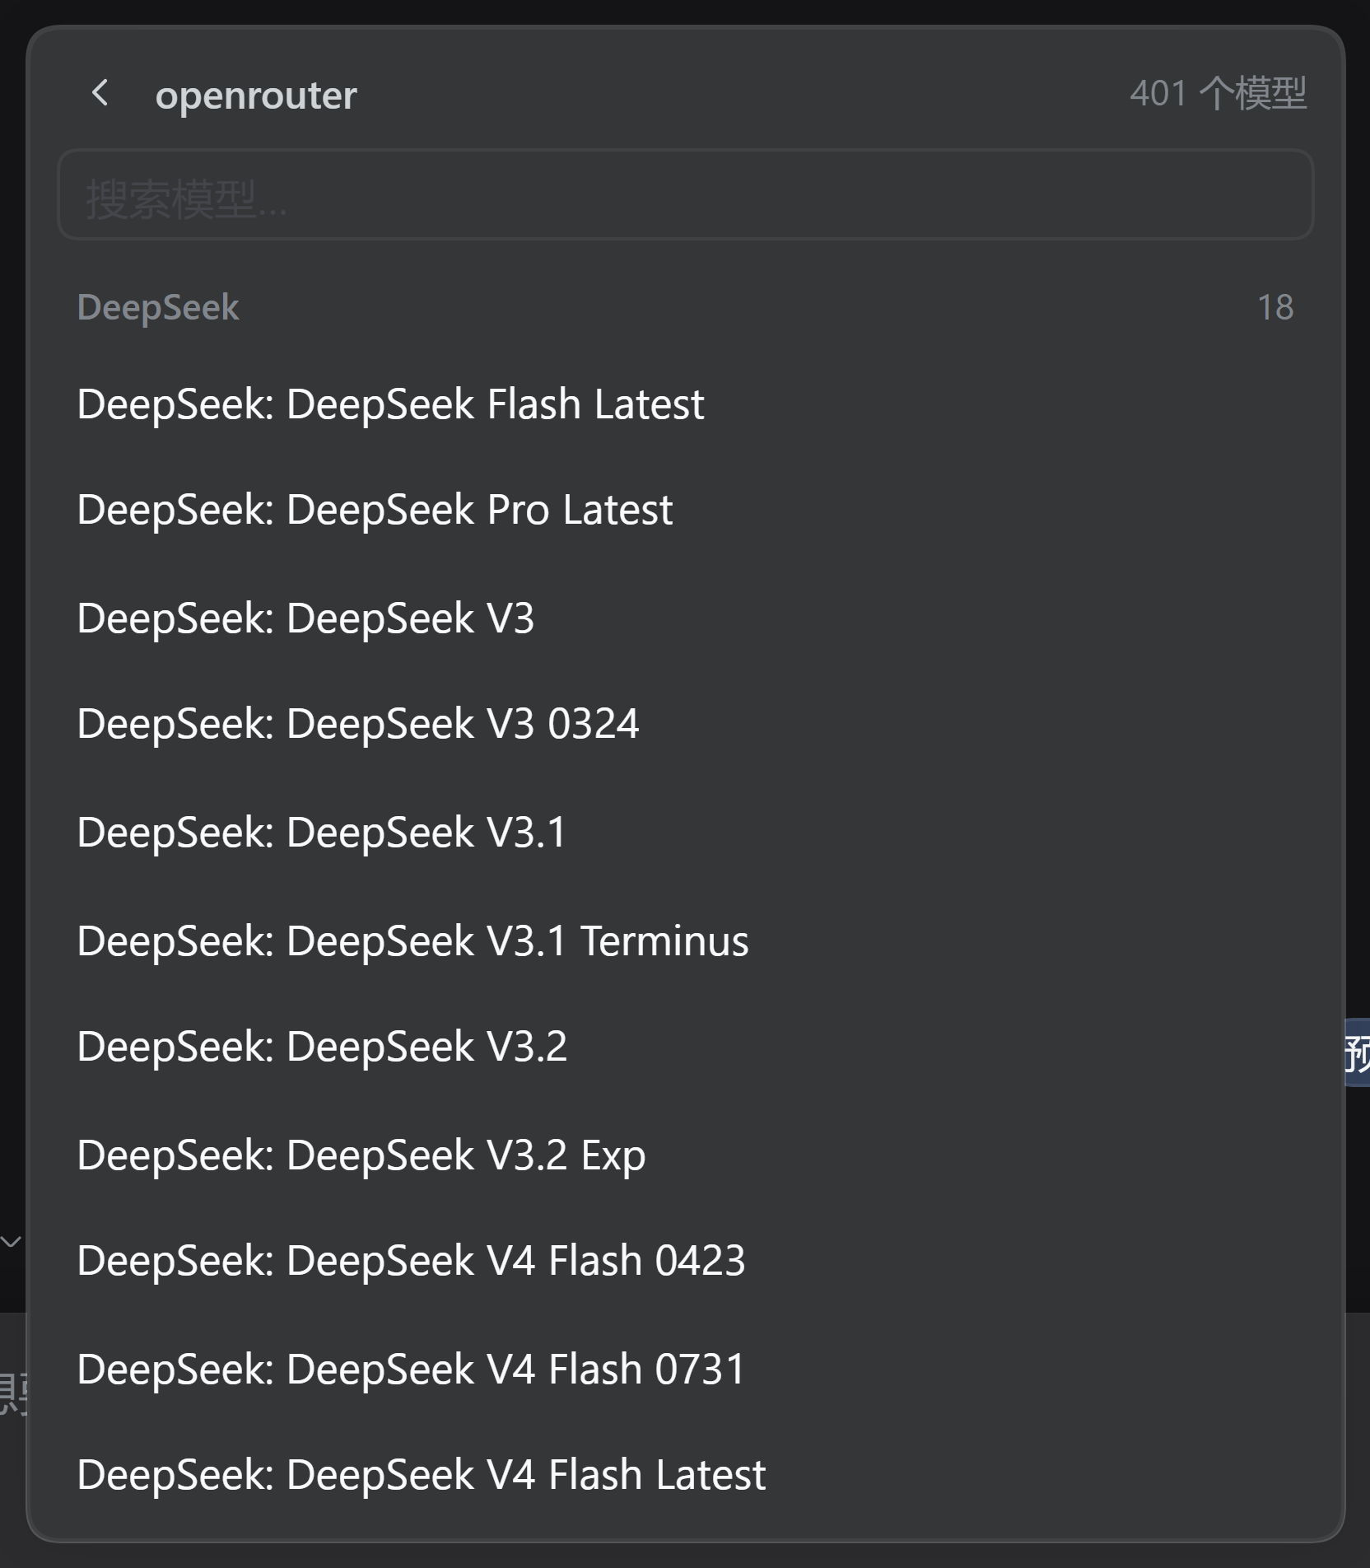Click the DeepSeek group header

coord(158,307)
